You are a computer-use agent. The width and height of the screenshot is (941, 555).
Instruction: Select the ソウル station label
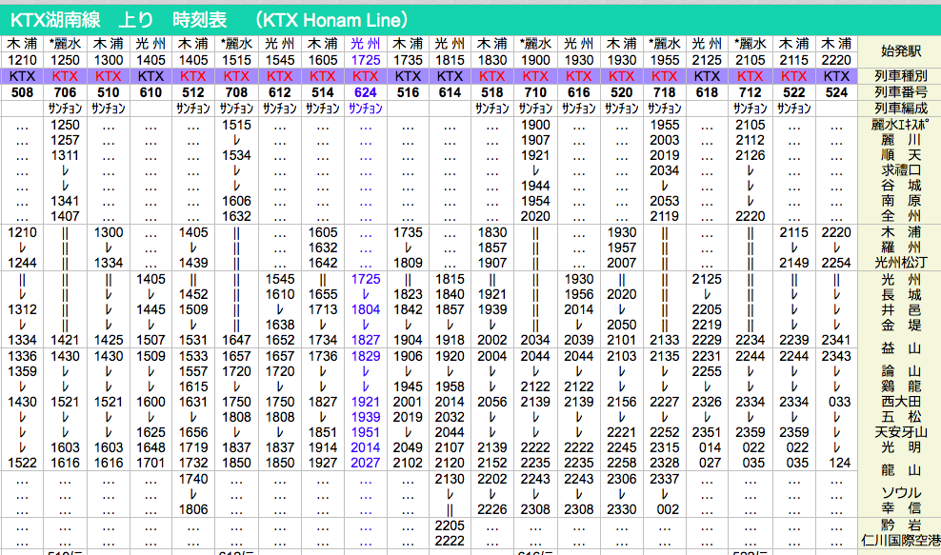click(901, 493)
